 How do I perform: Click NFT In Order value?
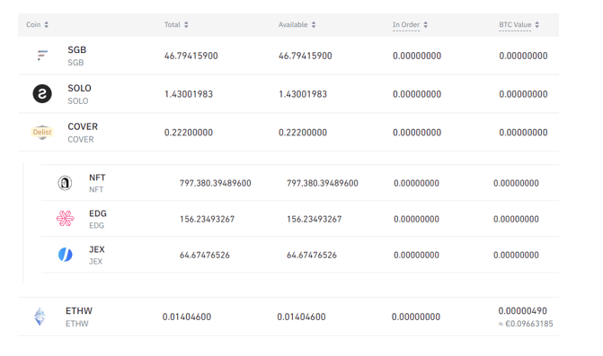(416, 183)
